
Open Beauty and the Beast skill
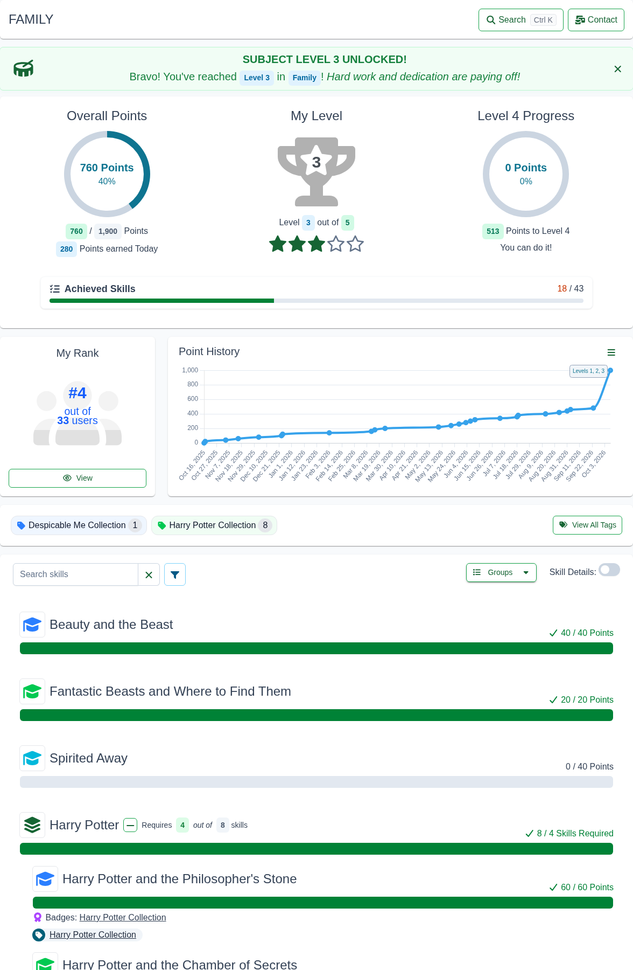(111, 625)
